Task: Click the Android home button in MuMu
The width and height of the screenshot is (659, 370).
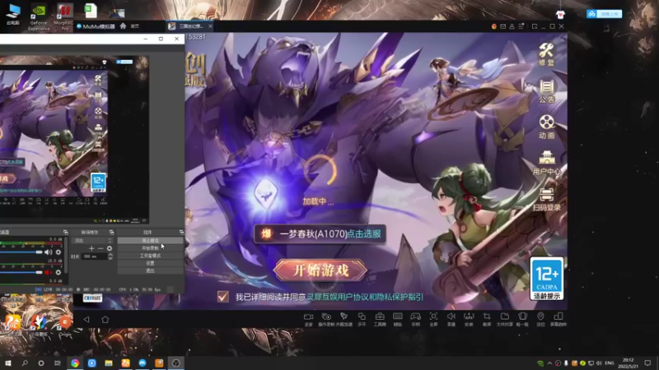Action: click(x=105, y=320)
